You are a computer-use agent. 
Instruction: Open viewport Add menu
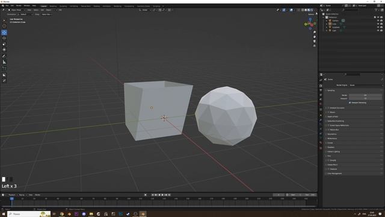point(42,10)
